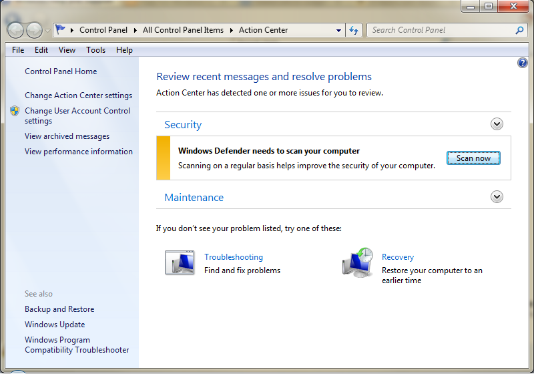
Task: Open Windows Program Compatibility Troubleshooter
Action: point(77,345)
